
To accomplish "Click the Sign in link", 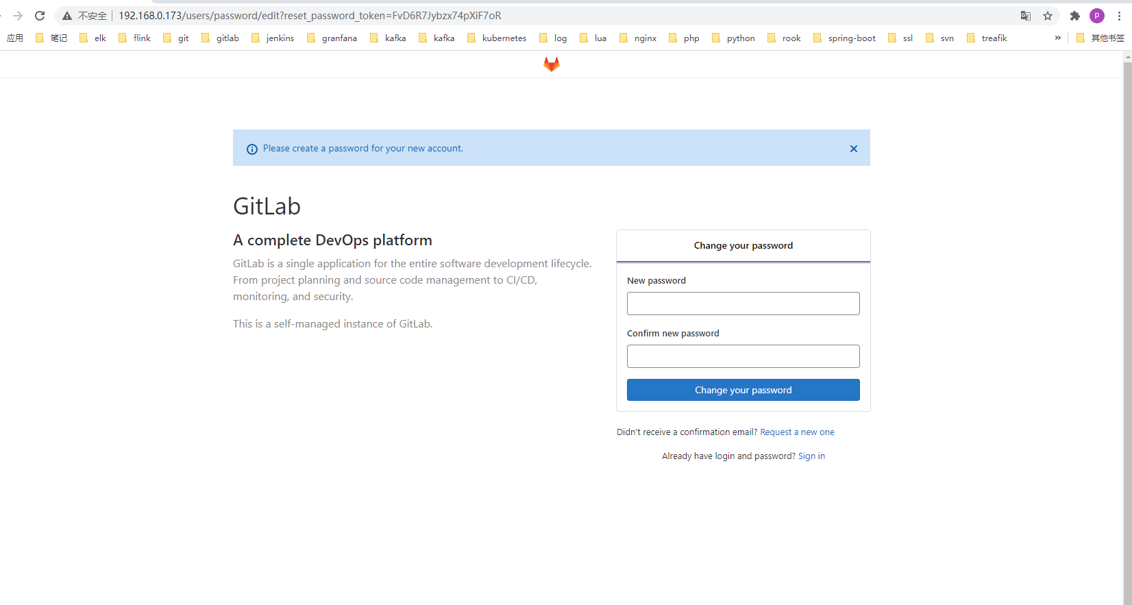I will point(811,456).
